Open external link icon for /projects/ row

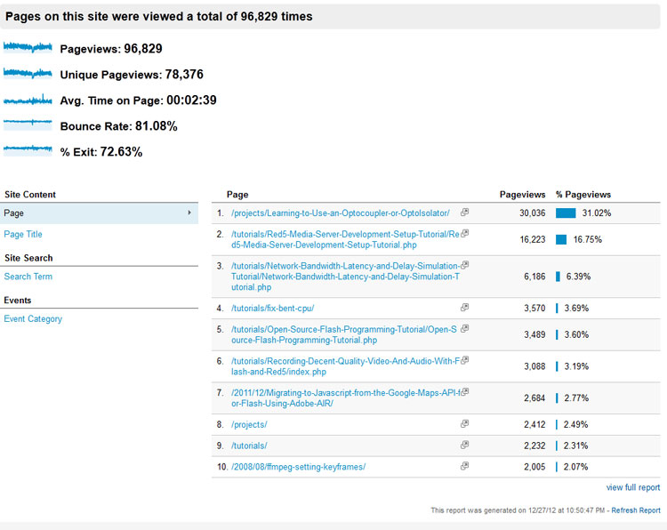click(x=464, y=423)
